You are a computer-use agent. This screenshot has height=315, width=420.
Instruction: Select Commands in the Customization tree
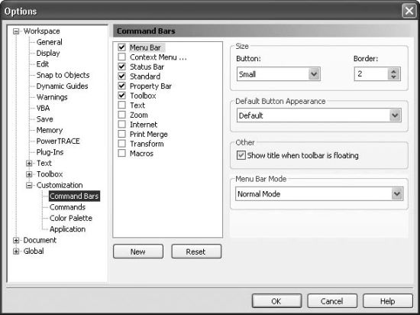point(67,207)
